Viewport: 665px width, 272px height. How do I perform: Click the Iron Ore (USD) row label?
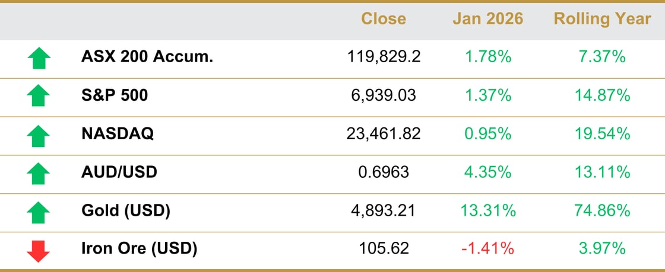tap(139, 249)
